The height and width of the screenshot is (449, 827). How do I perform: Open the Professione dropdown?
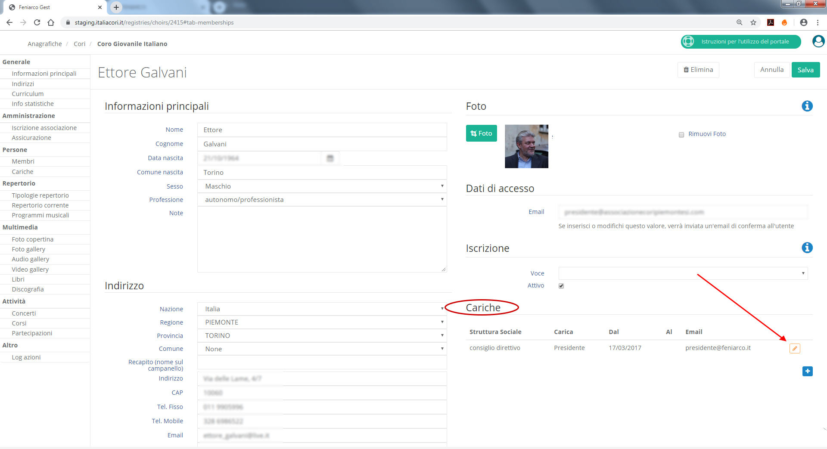pyautogui.click(x=322, y=200)
